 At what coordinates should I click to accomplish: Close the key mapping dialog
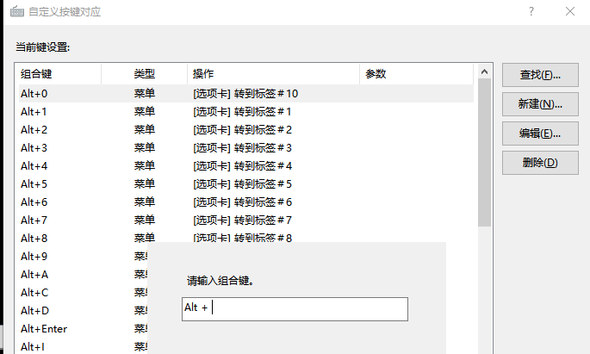pyautogui.click(x=569, y=12)
